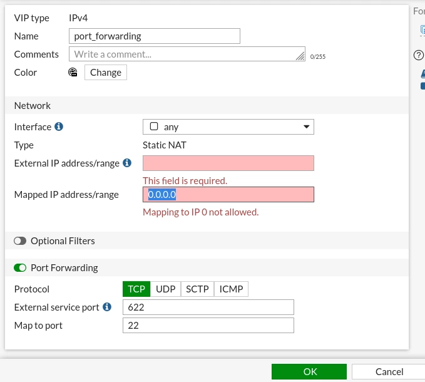Click the resize grip on Comments box
This screenshot has width=425, height=382.
click(300, 56)
